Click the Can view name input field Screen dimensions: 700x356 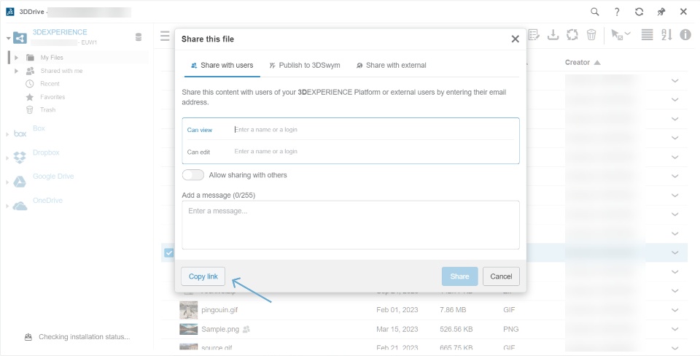pyautogui.click(x=372, y=130)
